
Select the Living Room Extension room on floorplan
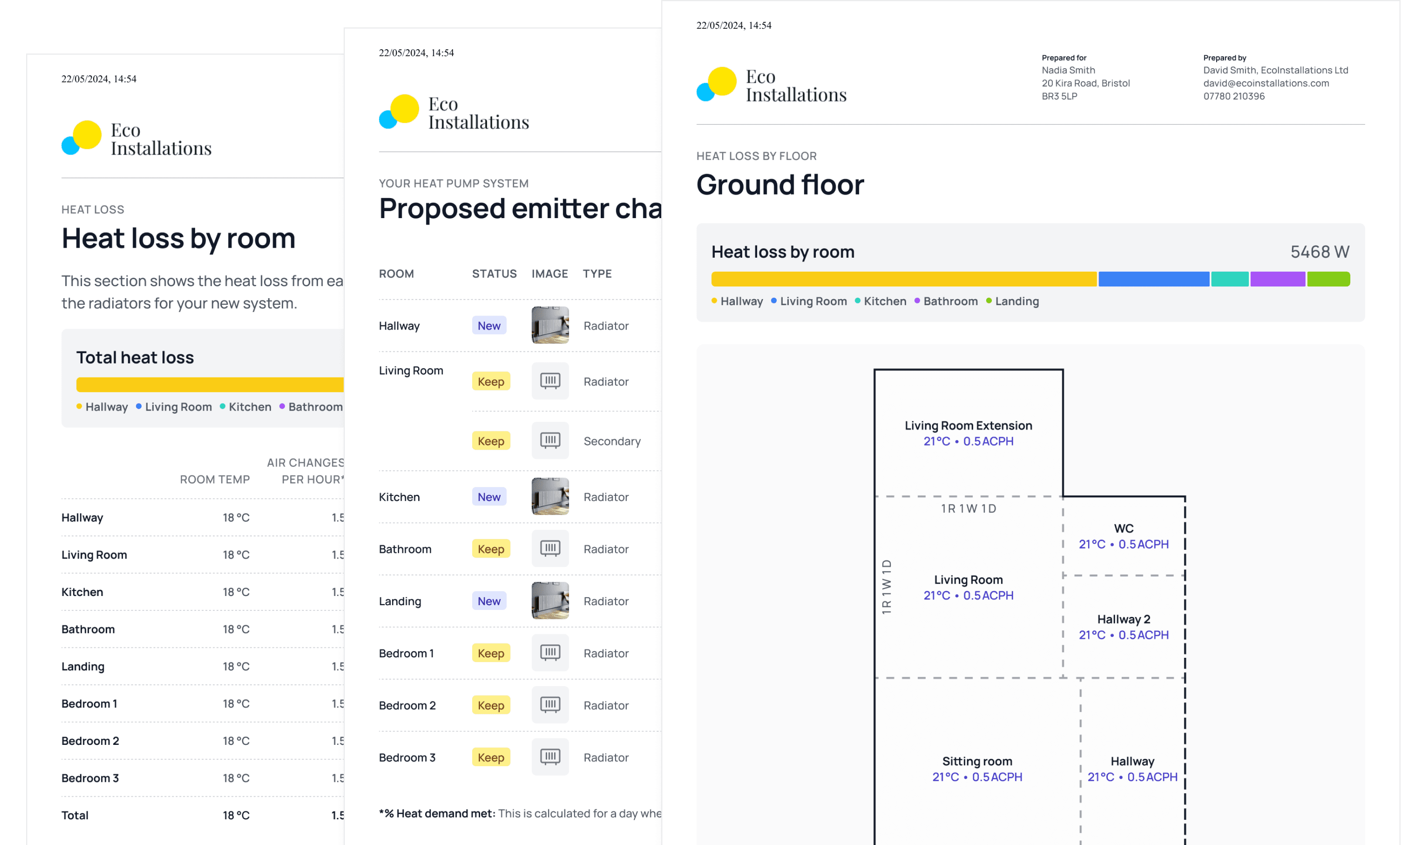[968, 433]
